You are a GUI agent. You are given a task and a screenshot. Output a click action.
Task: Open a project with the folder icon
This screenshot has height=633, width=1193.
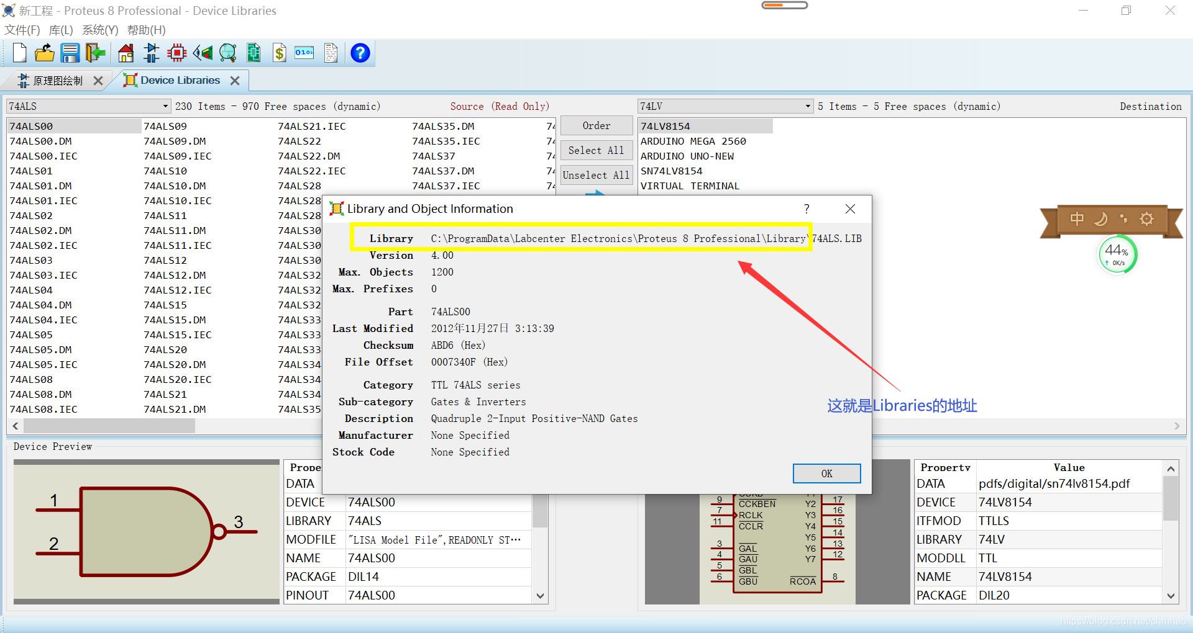44,53
